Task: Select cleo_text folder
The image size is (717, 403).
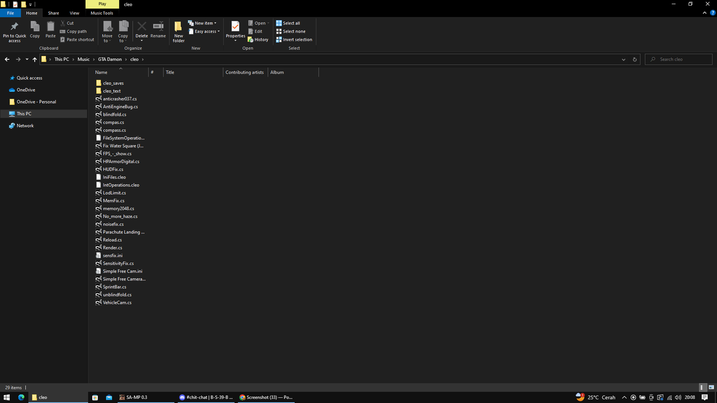Action: point(111,91)
